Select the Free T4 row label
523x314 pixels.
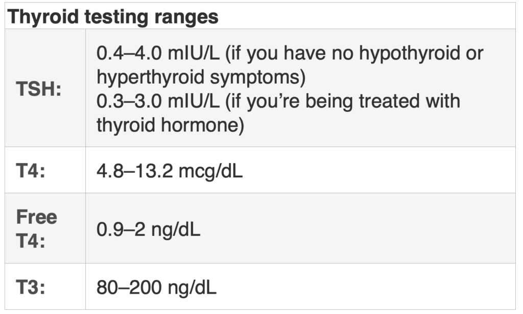(x=37, y=228)
